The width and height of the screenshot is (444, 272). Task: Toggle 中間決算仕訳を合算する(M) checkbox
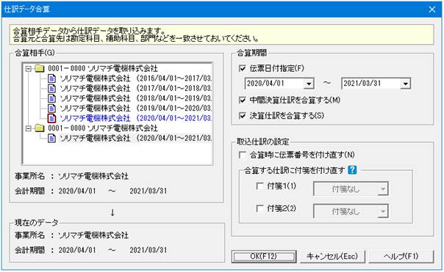tap(243, 100)
